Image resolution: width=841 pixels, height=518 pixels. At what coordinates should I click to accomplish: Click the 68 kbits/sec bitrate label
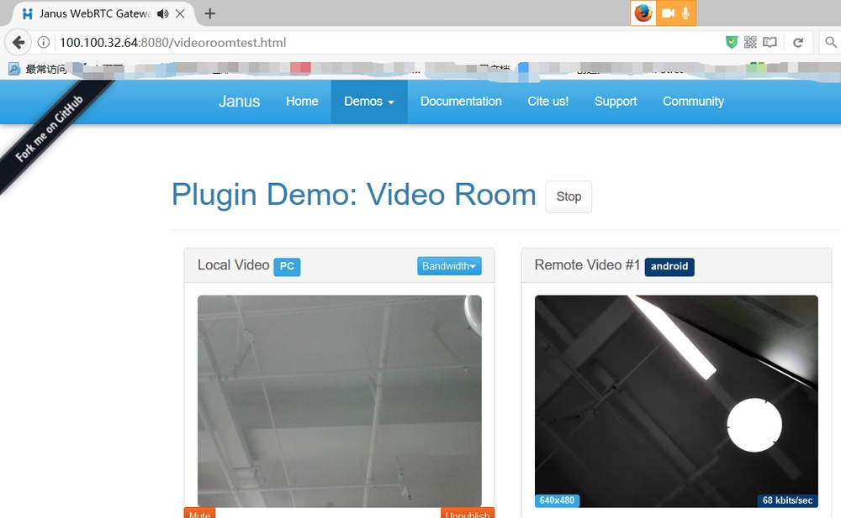787,500
